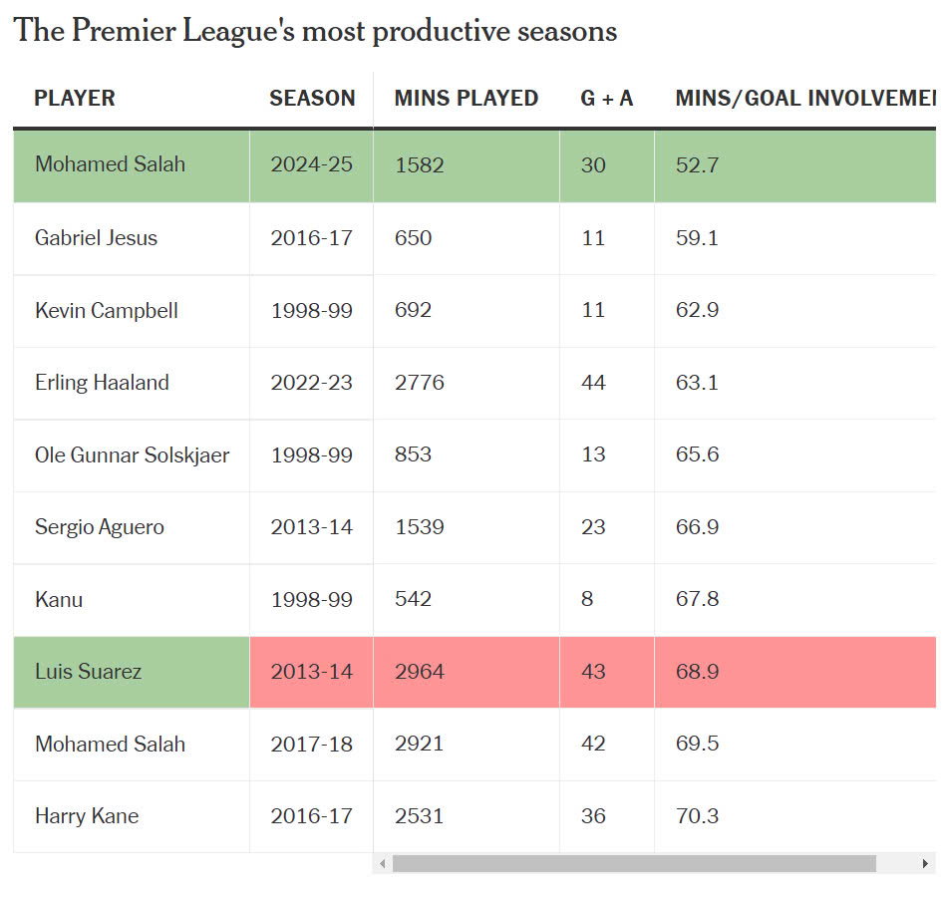The image size is (947, 903).
Task: Click the left arrow of the horizontal scrollbar
Action: [382, 863]
